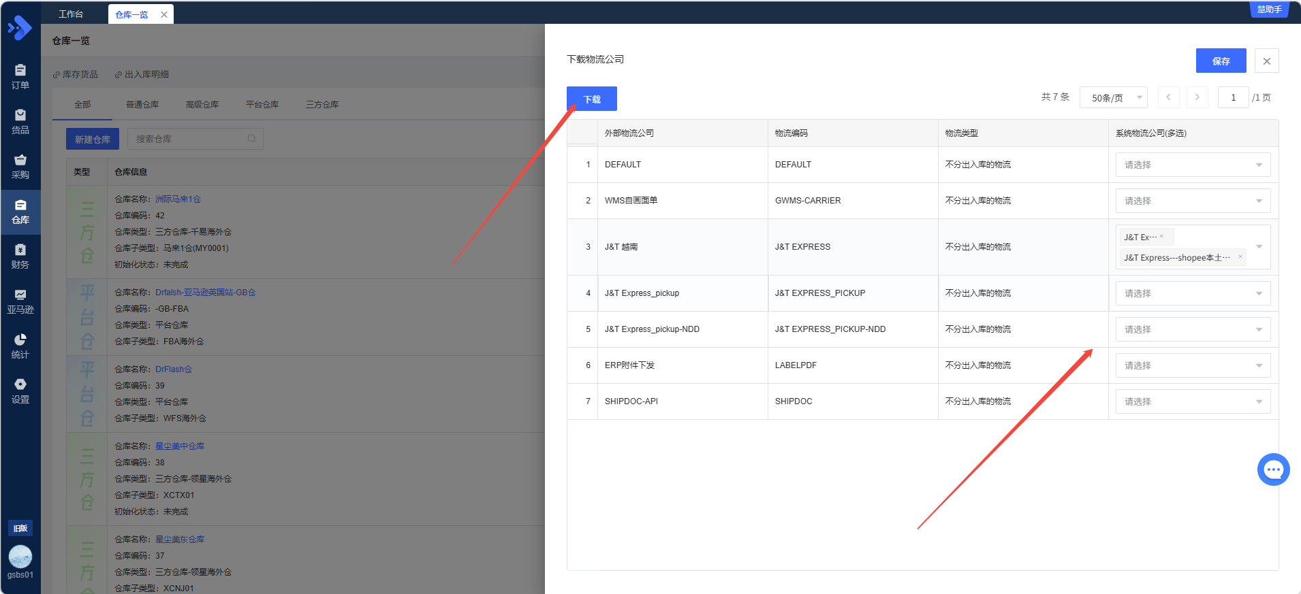Open the 设置 settings sidebar icon
Image resolution: width=1301 pixels, height=594 pixels.
click(20, 391)
